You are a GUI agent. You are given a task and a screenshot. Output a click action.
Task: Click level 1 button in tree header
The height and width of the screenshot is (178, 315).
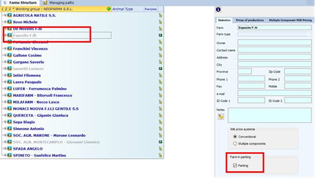(x=2, y=9)
